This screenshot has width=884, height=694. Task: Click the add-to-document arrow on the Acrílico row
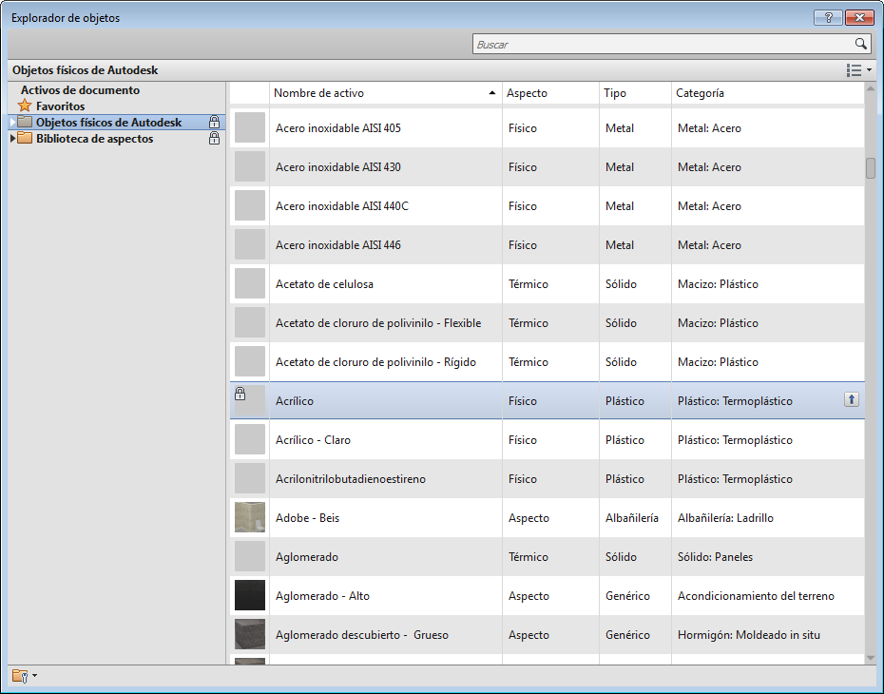tap(852, 399)
